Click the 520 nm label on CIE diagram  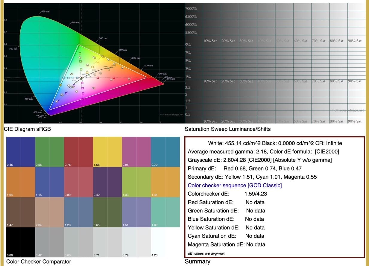45,11
